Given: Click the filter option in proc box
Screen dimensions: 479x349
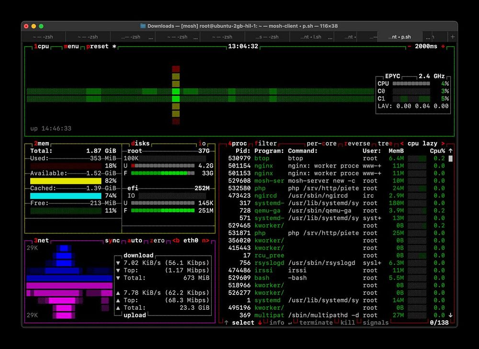Looking at the screenshot, I should pos(266,143).
